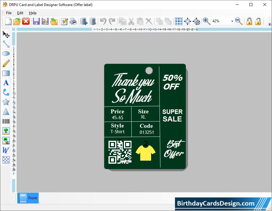Viewport: 272px width, 211px height.
Task: Click the database with plus icon
Action: pyautogui.click(x=84, y=21)
